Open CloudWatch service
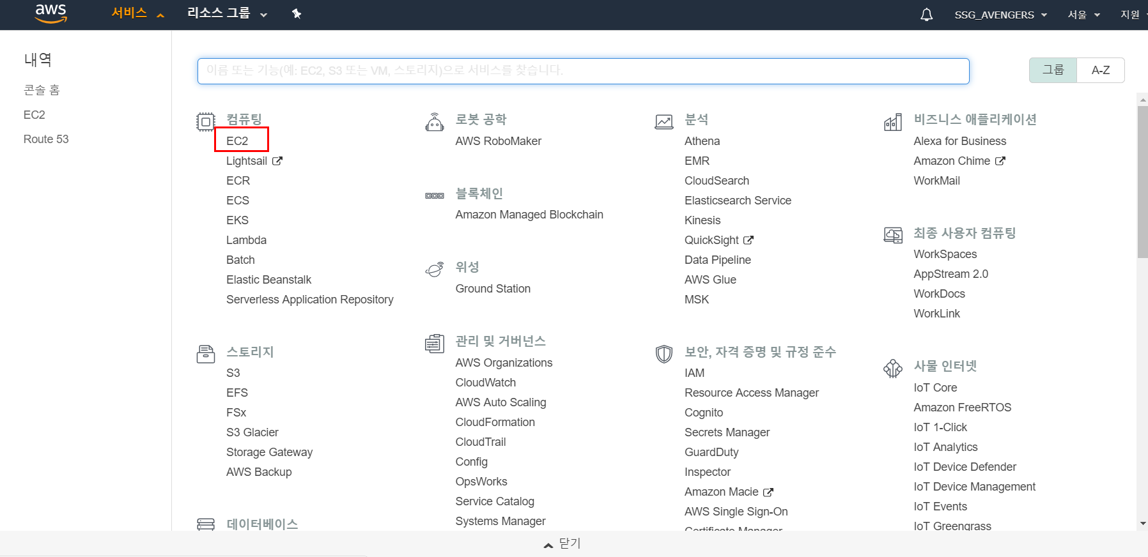This screenshot has height=557, width=1148. tap(485, 383)
